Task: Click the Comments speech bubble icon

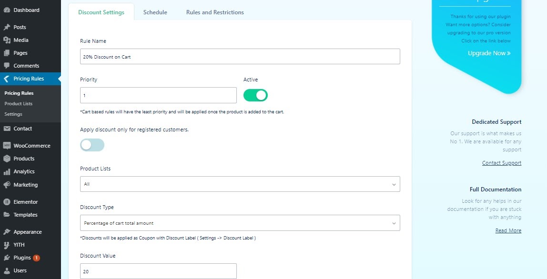Action: pyautogui.click(x=7, y=66)
